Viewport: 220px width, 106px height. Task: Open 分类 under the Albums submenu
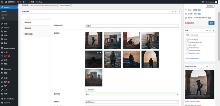point(3,18)
